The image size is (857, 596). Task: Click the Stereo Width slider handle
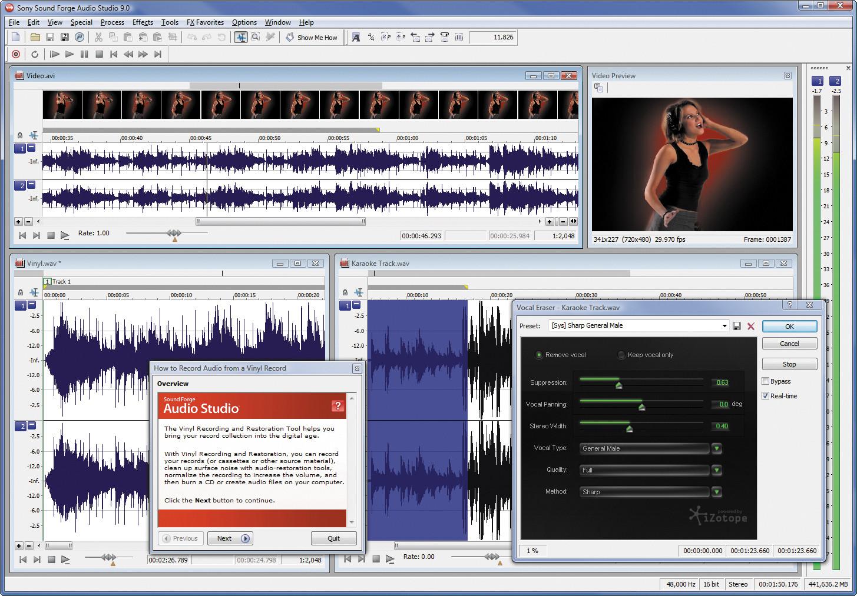tap(630, 429)
